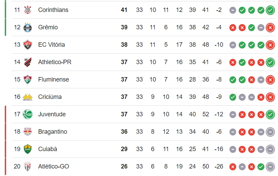Image resolution: width=278 pixels, height=176 pixels.
Task: Select Corinthians' highlighted latest win indicator
Action: pyautogui.click(x=270, y=10)
